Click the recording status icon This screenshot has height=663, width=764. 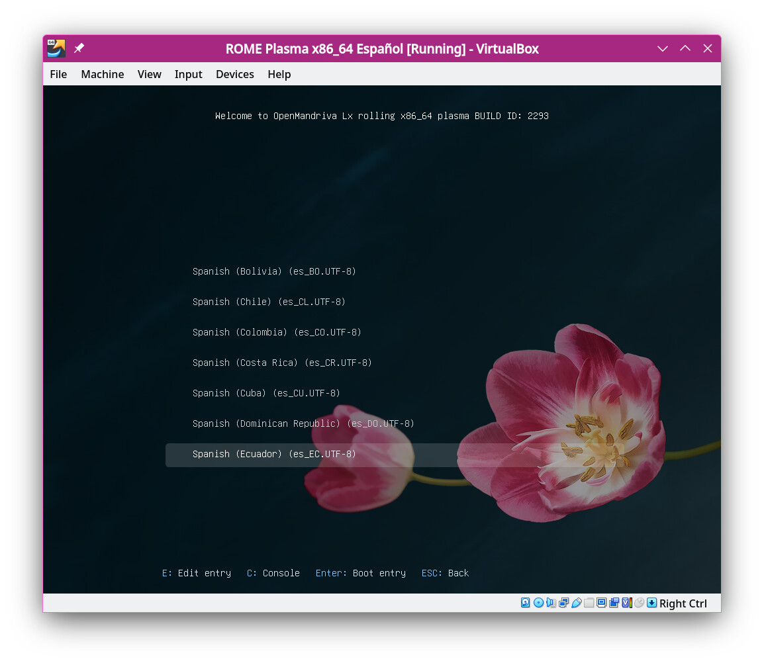point(614,603)
